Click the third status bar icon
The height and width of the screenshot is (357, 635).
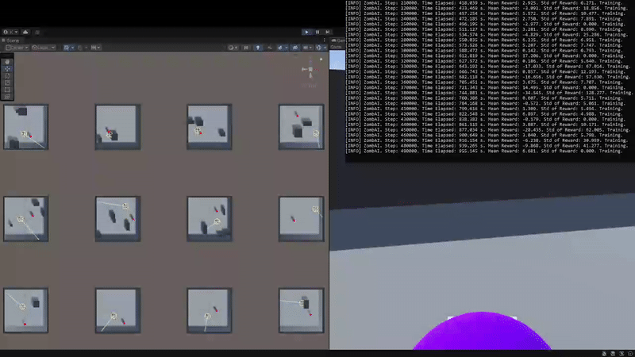point(622,354)
